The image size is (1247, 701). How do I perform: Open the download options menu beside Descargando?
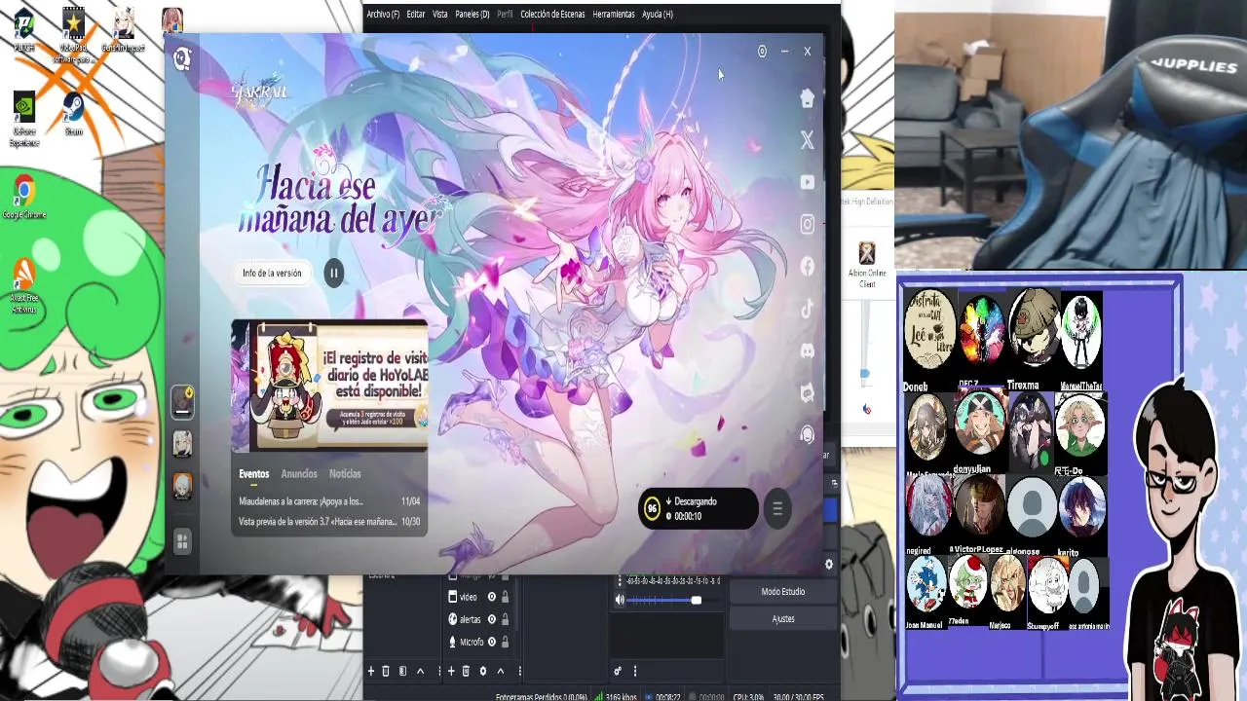click(x=777, y=508)
